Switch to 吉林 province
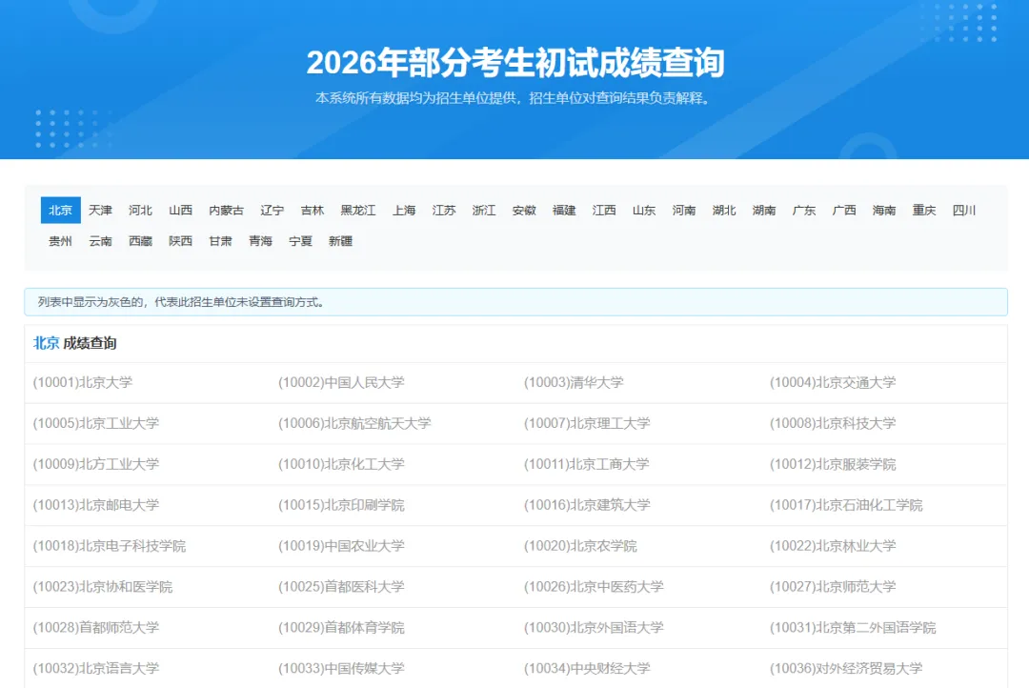Viewport: 1029px width, 688px height. click(313, 210)
